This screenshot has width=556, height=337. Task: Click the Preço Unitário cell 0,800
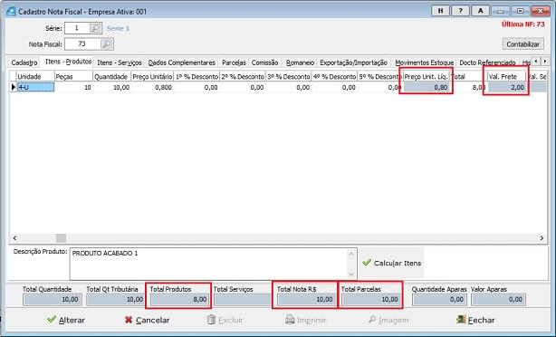[152, 87]
